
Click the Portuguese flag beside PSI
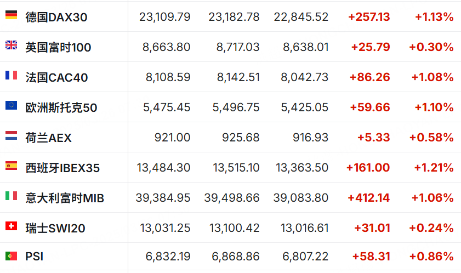(x=11, y=256)
